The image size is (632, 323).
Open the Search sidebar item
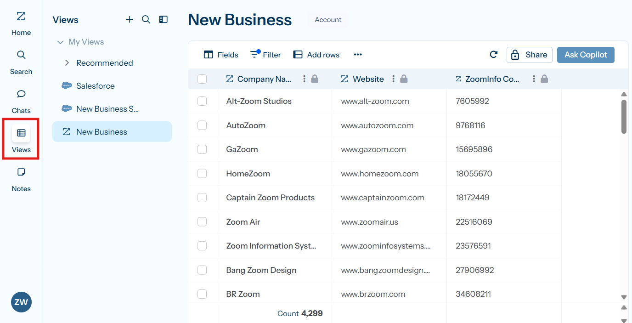(21, 63)
